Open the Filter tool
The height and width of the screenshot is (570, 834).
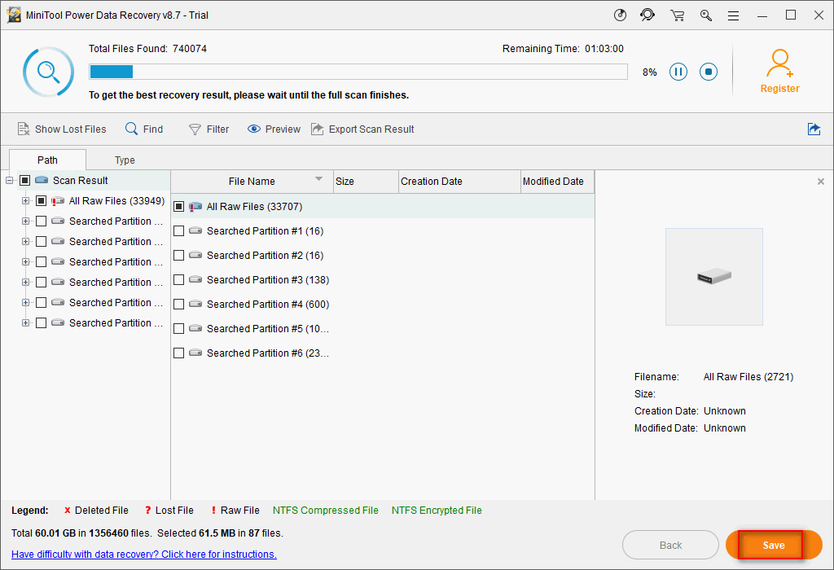pyautogui.click(x=209, y=129)
